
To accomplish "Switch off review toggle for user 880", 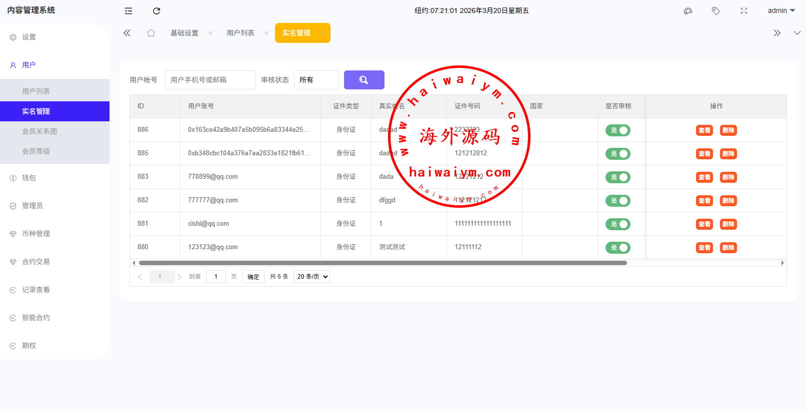I will pyautogui.click(x=618, y=248).
